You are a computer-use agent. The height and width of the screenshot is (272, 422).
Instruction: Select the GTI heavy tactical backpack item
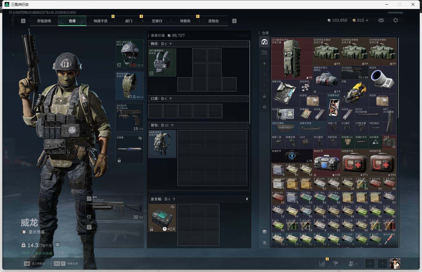pyautogui.click(x=292, y=58)
